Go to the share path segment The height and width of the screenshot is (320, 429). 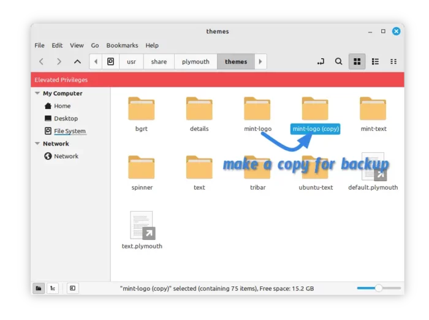click(x=159, y=62)
